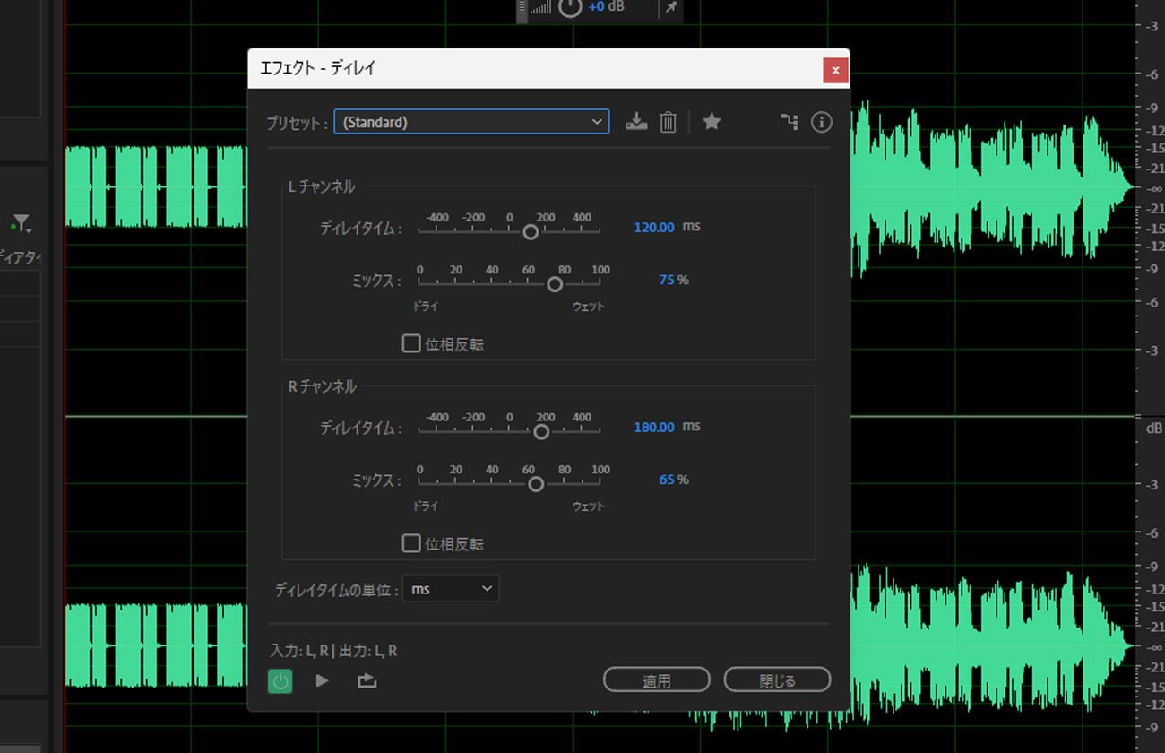Click the ディレイタイムの単位 label
The height and width of the screenshot is (753, 1165).
point(336,590)
